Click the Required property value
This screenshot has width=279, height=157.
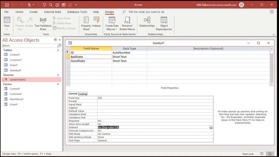coord(155,121)
